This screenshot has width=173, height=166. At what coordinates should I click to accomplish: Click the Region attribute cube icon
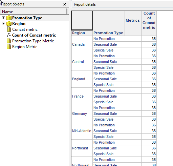[9, 24]
